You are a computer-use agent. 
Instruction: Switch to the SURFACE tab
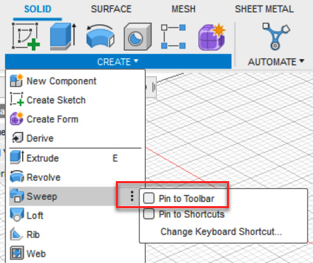(111, 9)
